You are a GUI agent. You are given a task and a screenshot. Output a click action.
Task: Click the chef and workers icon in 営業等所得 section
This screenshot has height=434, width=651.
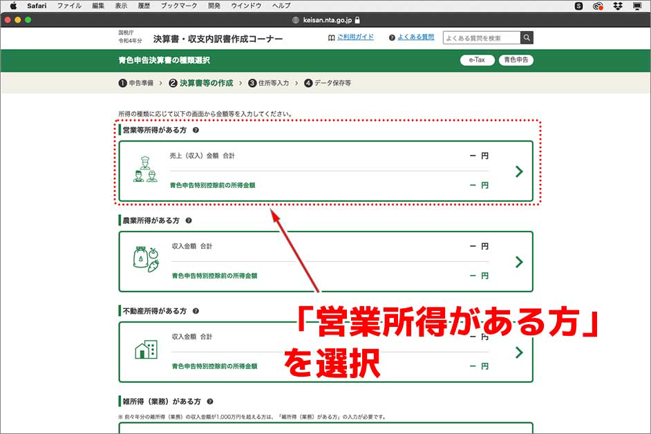(x=144, y=171)
